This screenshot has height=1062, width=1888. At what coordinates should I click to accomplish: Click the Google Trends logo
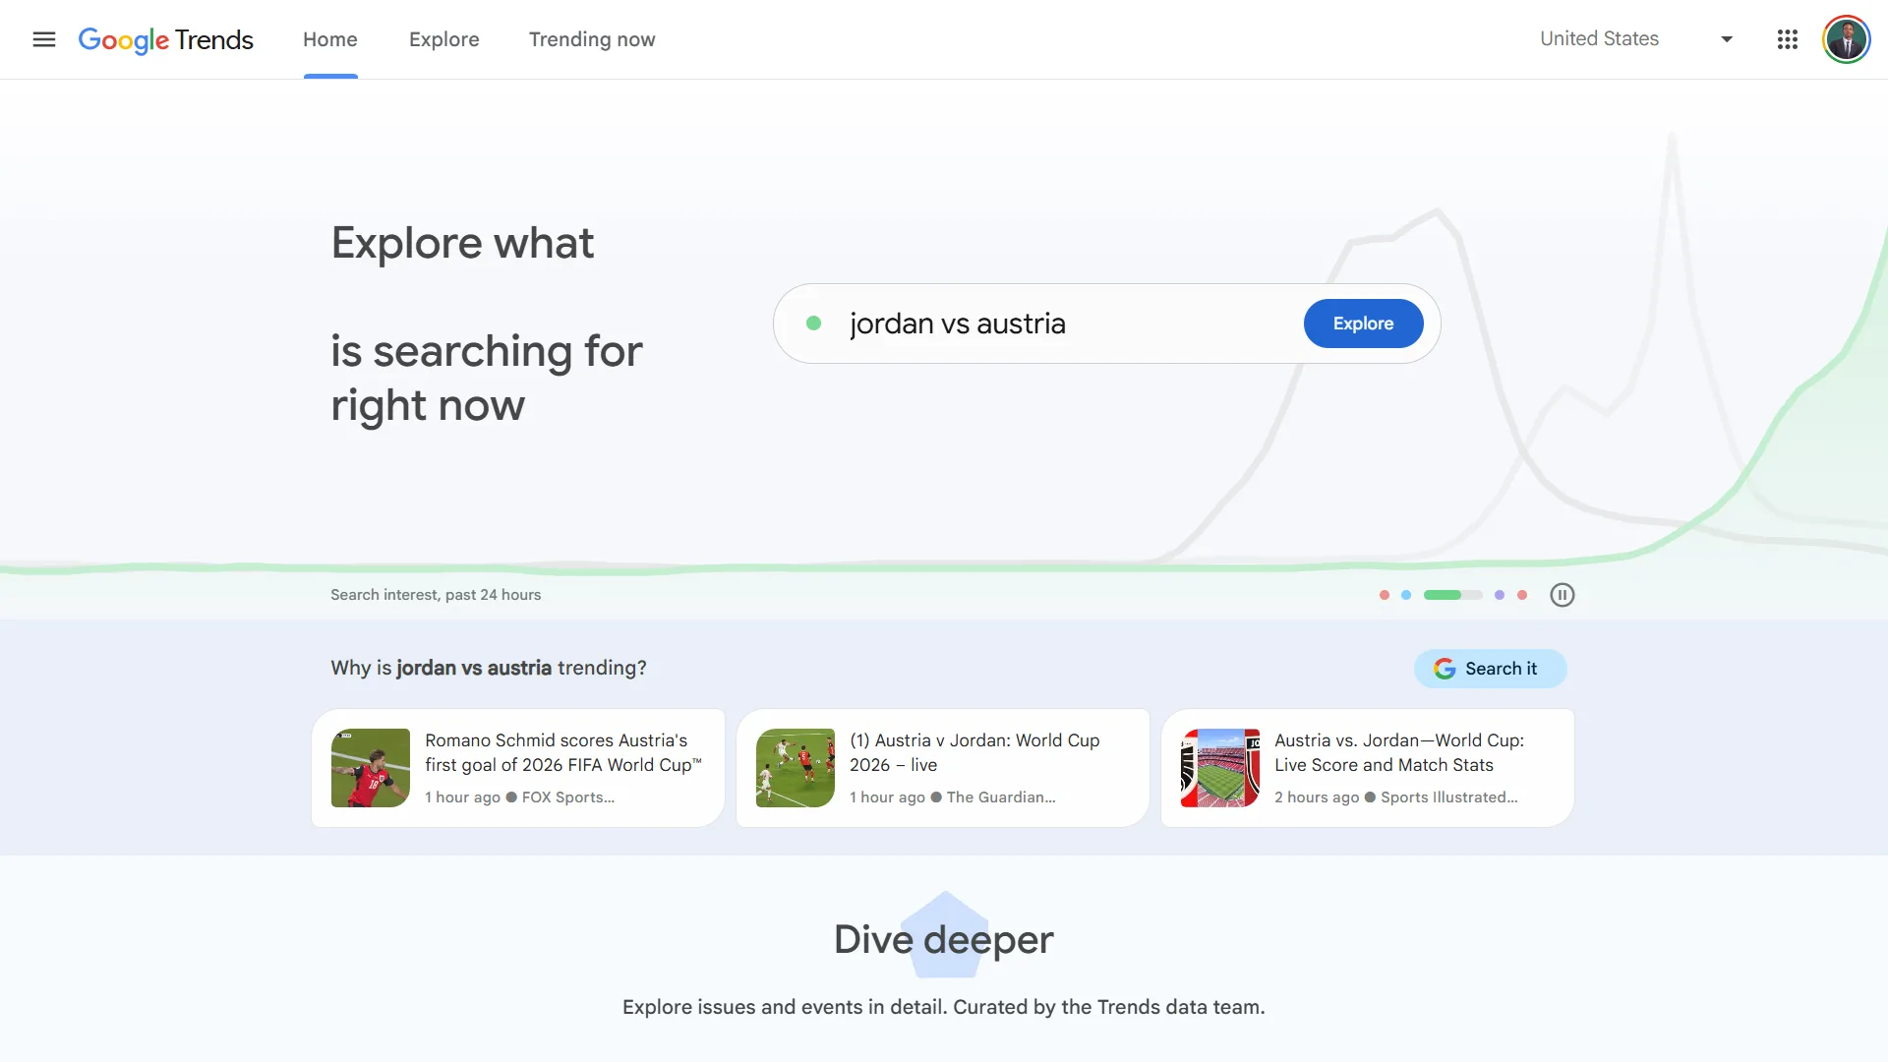coord(165,39)
